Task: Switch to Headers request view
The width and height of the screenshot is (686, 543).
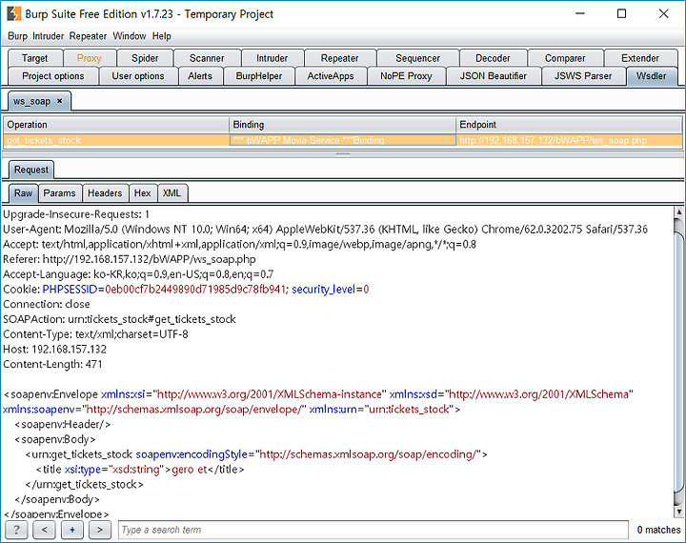Action: [x=105, y=193]
